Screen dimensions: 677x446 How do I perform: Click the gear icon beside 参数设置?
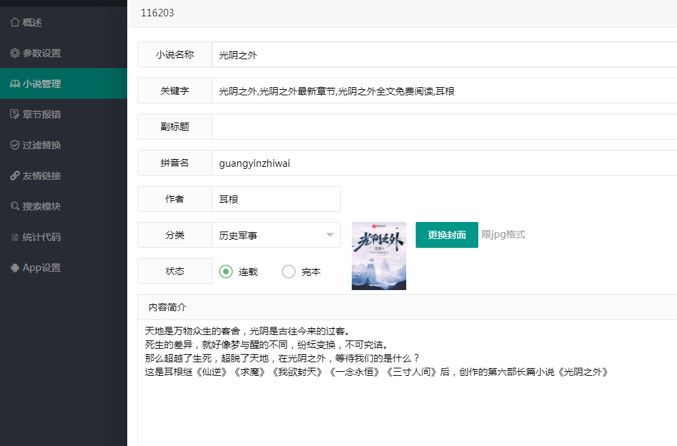coord(15,53)
